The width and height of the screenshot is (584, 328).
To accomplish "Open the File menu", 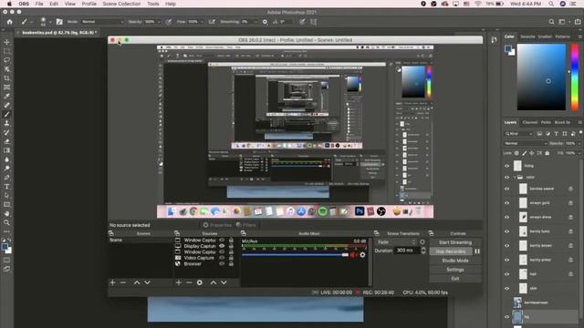I will [x=39, y=4].
